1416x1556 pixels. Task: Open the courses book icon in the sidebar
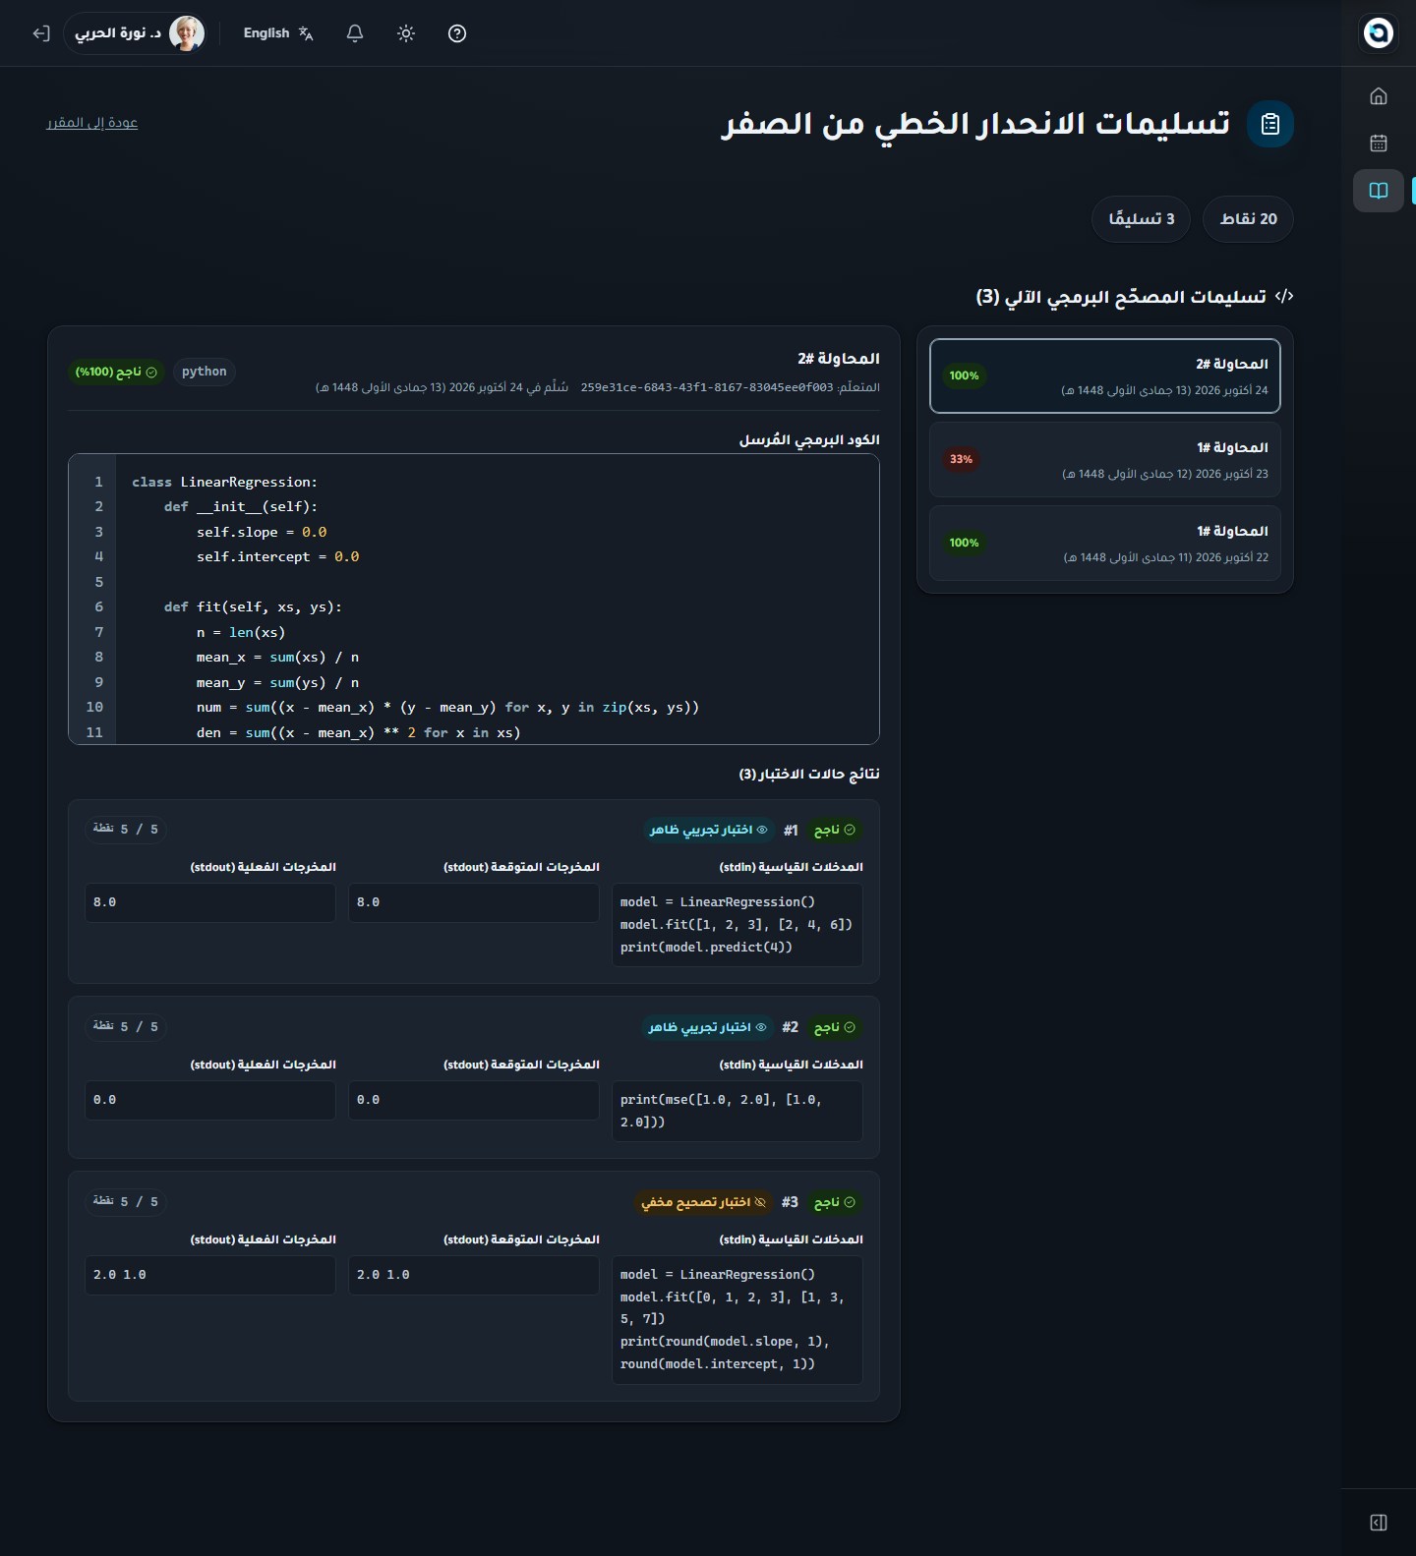click(x=1379, y=191)
